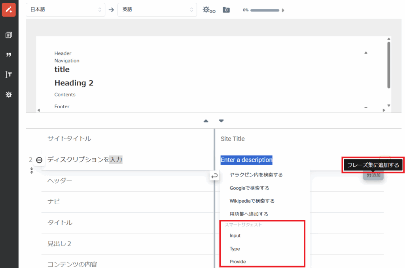The image size is (405, 268).
Task: Open the 日本語 source language dropdown
Action: 66,10
